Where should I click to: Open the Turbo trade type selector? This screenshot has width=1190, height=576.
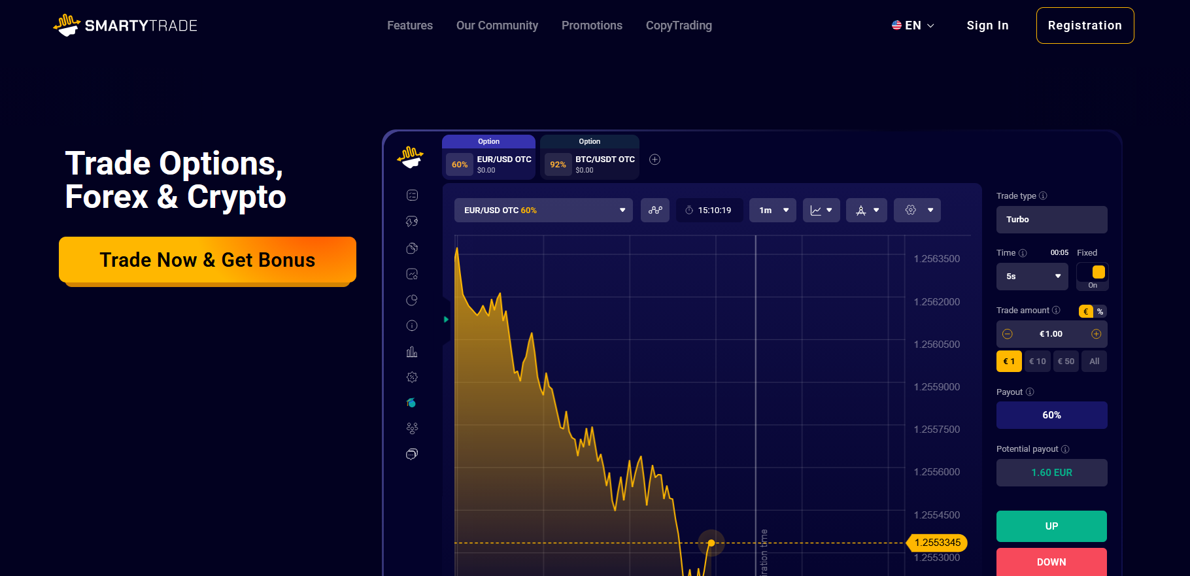point(1052,220)
